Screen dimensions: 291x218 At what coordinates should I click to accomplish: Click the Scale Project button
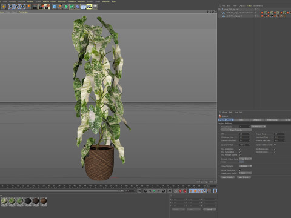click(236, 130)
